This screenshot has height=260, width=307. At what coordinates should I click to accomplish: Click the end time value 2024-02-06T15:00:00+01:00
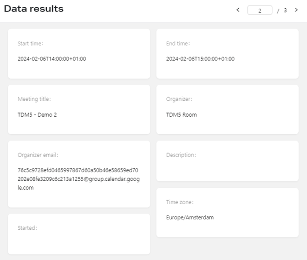[200, 59]
